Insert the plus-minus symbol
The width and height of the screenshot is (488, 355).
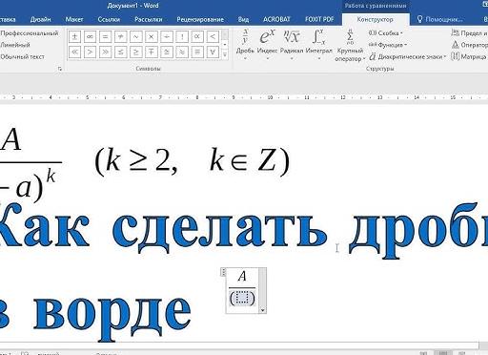tap(74, 36)
